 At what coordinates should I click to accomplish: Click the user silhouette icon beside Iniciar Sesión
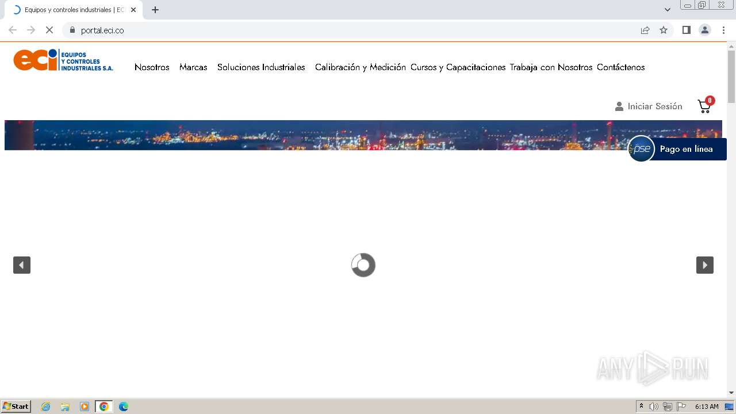click(619, 106)
